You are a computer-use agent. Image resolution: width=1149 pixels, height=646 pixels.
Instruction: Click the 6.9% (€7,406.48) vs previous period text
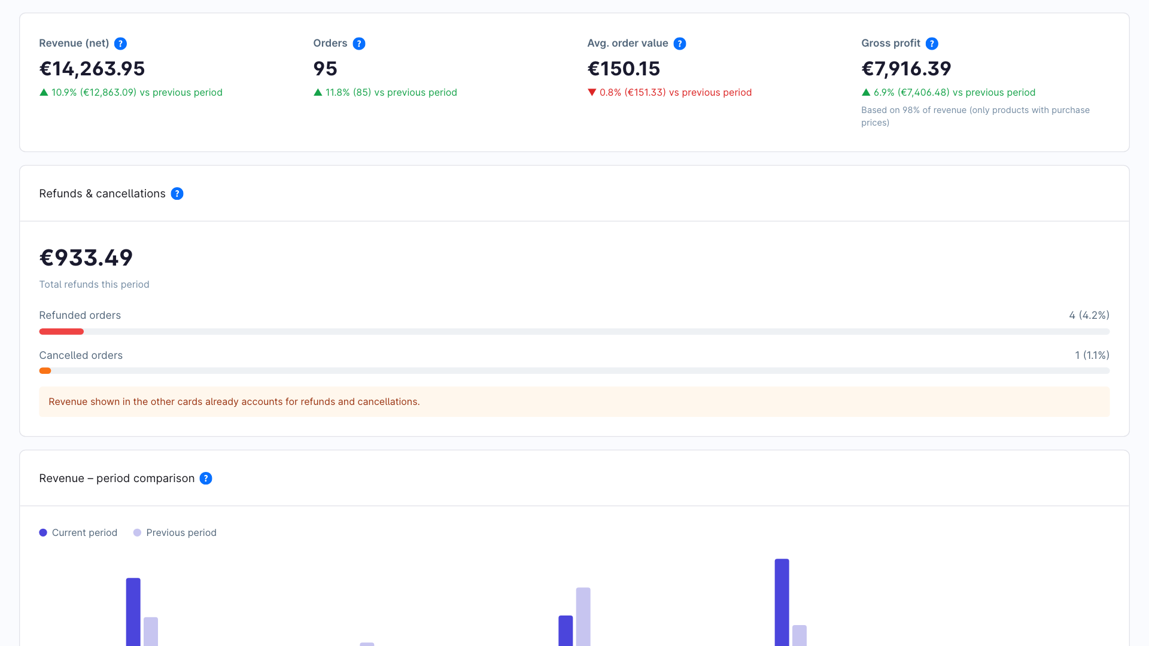click(955, 92)
